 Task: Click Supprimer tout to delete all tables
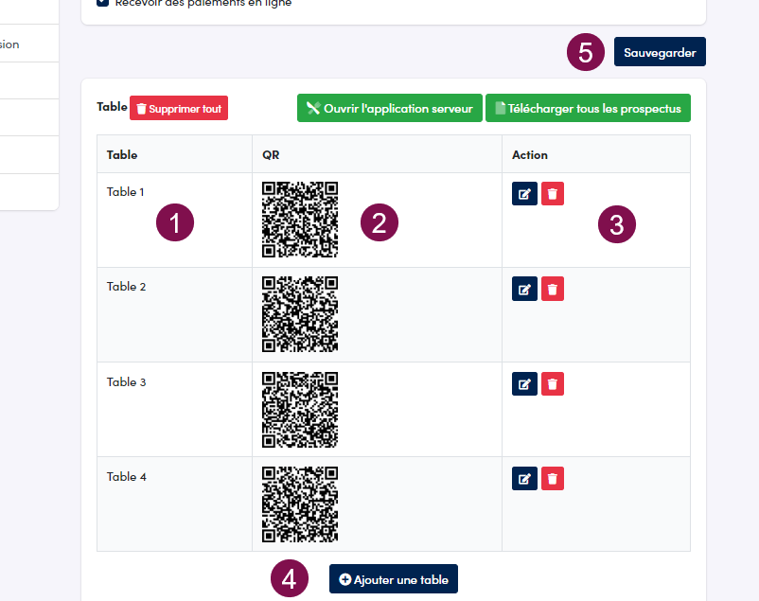coord(179,108)
